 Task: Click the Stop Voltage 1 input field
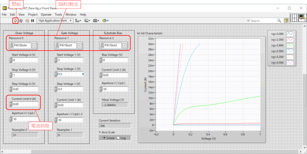pos(70,74)
